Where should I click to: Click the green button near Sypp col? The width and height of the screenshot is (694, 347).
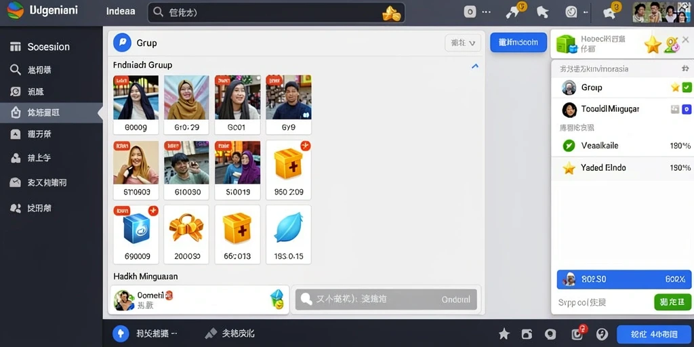tap(672, 302)
